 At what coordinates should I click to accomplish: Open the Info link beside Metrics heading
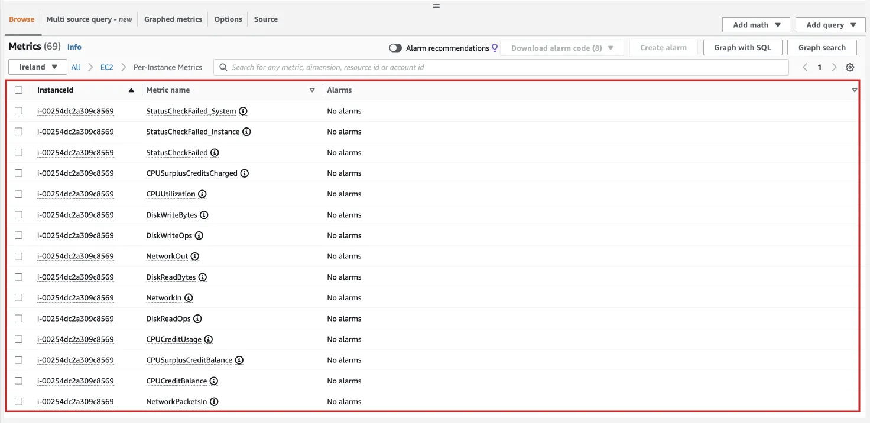coord(74,47)
